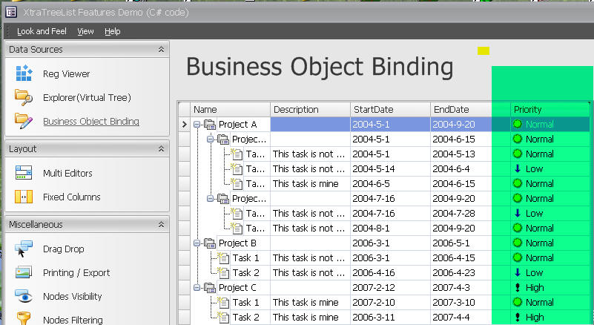Select the Project C name cell

click(x=243, y=287)
